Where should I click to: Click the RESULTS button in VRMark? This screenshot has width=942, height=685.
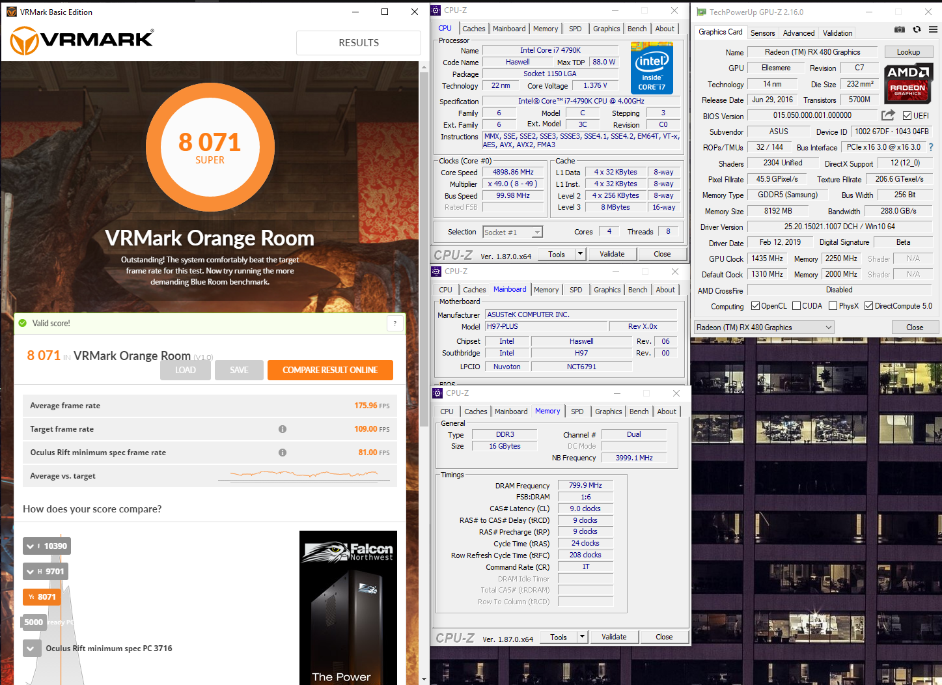359,43
